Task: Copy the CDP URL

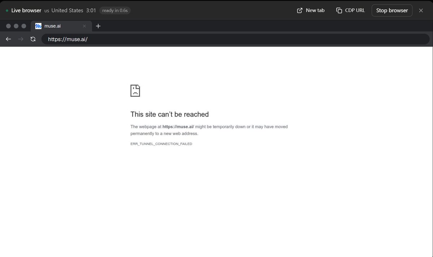Action: (x=350, y=10)
